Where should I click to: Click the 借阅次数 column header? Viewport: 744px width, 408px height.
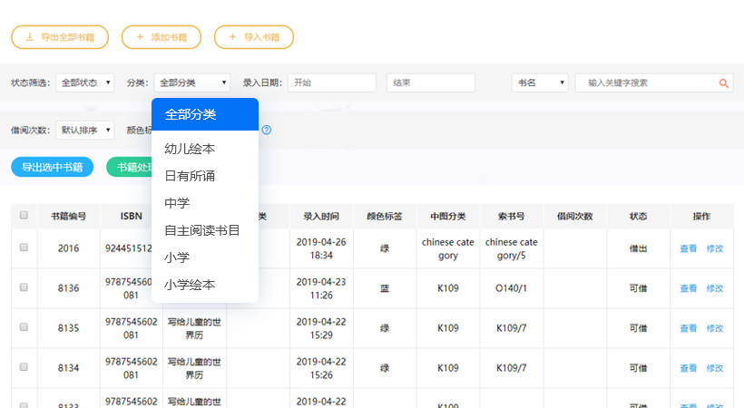(x=574, y=217)
